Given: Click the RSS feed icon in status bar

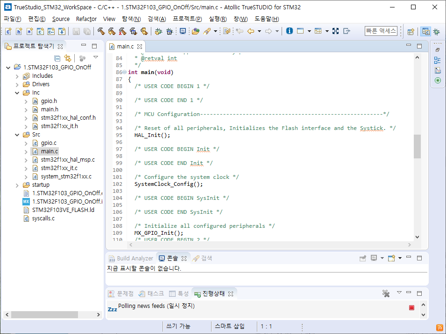Looking at the screenshot, I should point(439,327).
